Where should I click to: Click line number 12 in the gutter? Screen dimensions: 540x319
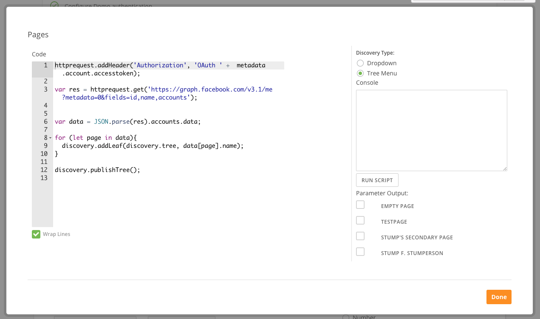tap(44, 170)
